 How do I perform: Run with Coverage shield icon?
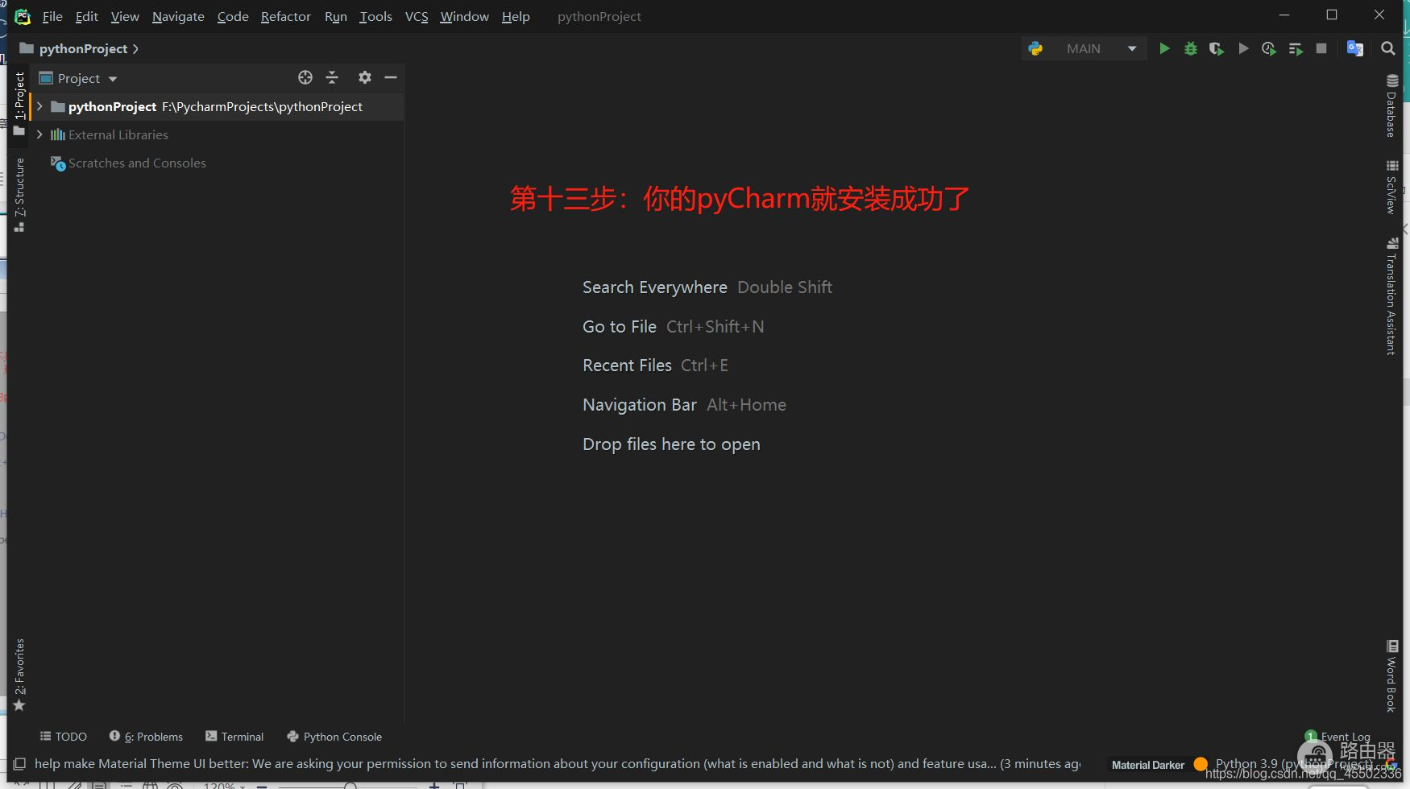(x=1217, y=49)
